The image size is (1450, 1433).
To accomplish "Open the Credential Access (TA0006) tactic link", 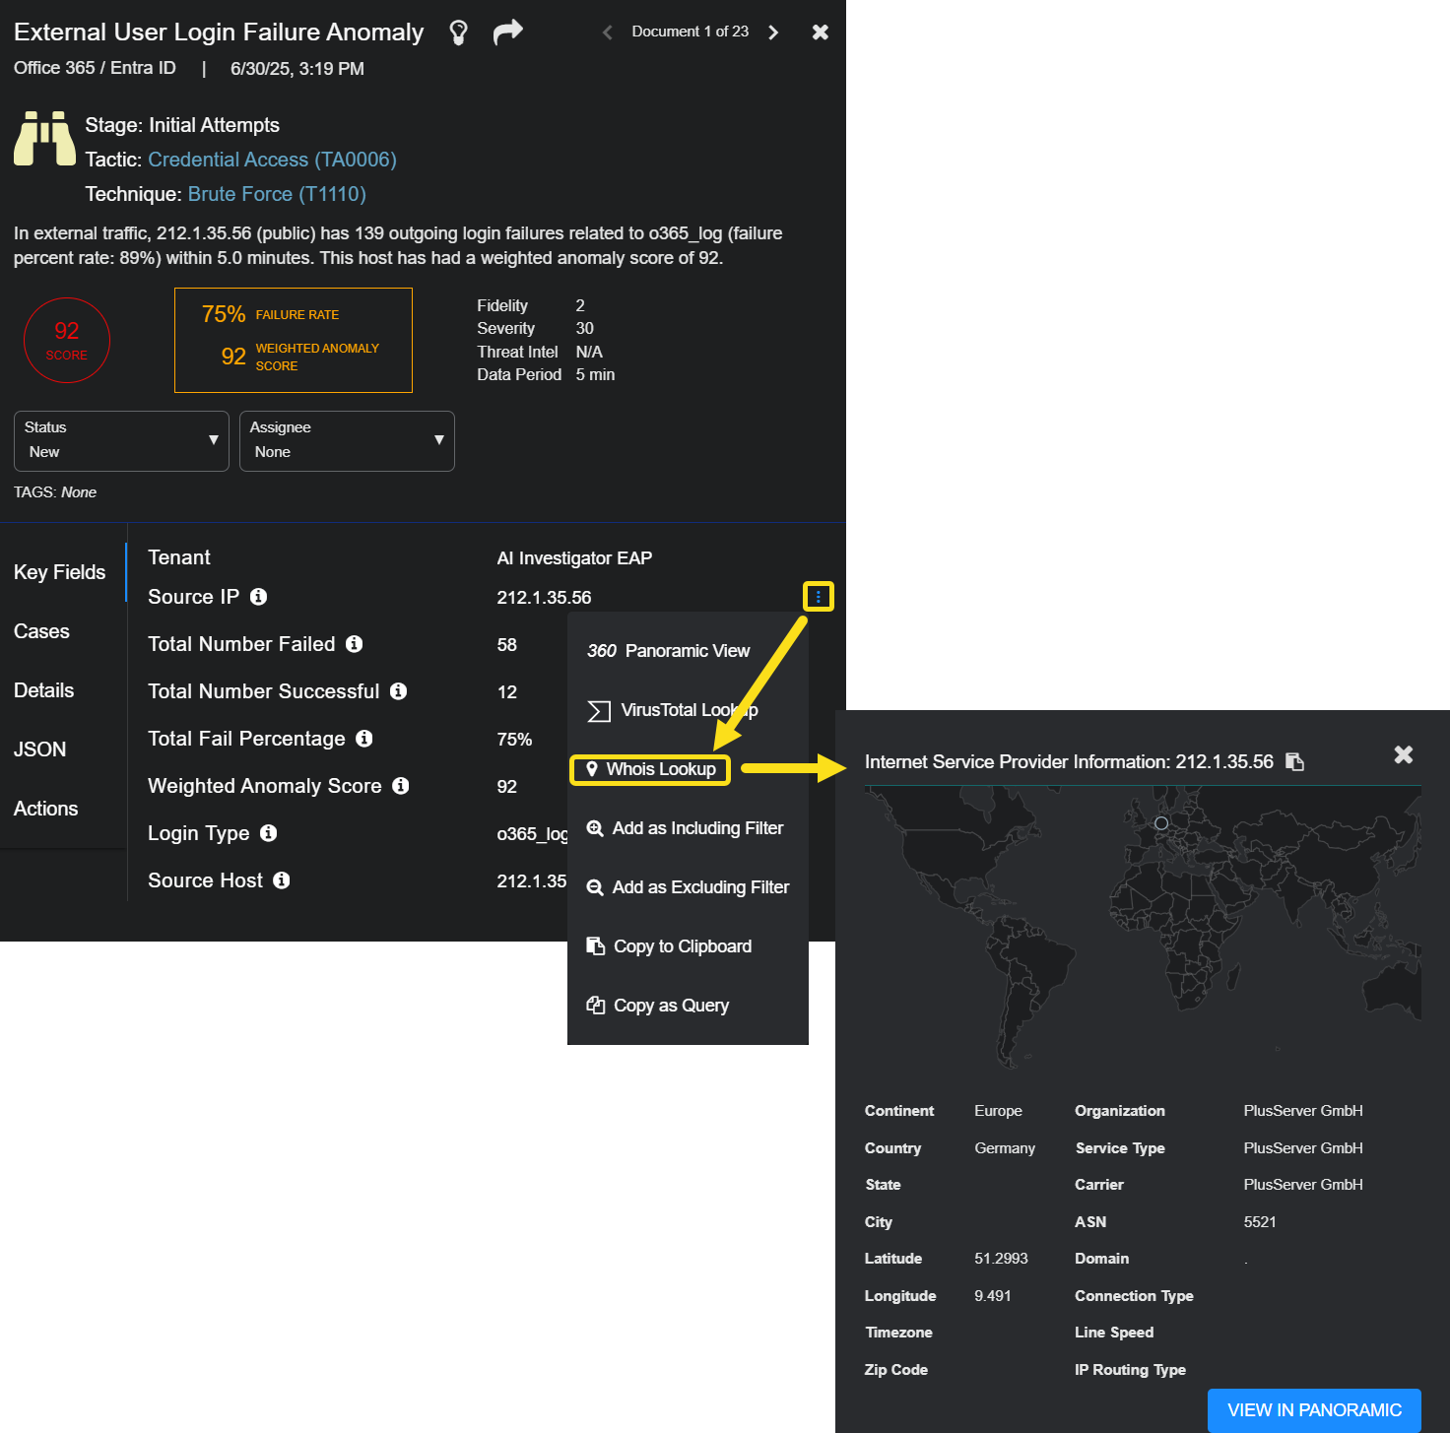I will [x=272, y=160].
